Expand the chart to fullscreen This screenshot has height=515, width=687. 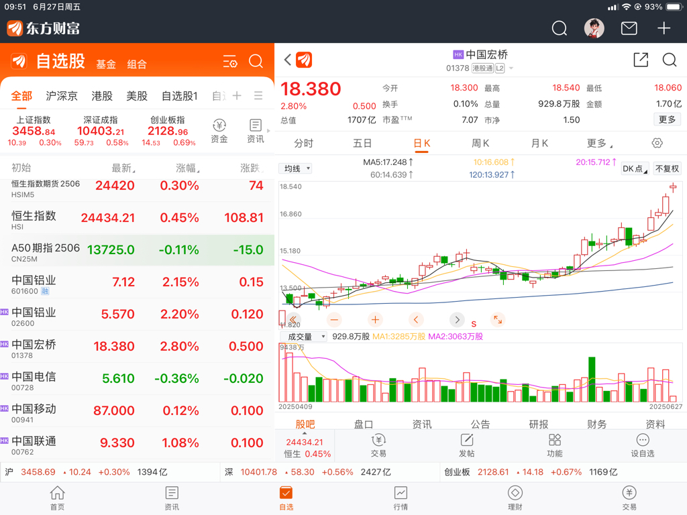498,320
